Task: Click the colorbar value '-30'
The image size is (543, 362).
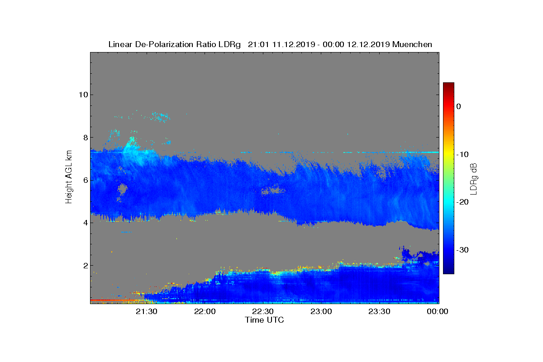Action: (x=462, y=250)
